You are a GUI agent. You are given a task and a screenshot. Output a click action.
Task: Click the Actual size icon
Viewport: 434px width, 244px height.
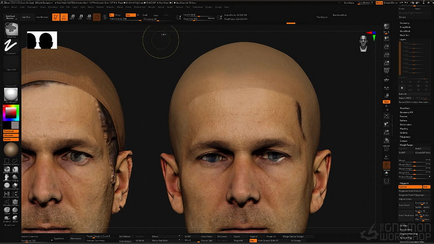(386, 55)
